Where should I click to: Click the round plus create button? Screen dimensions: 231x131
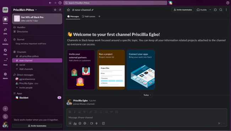click(5, 109)
